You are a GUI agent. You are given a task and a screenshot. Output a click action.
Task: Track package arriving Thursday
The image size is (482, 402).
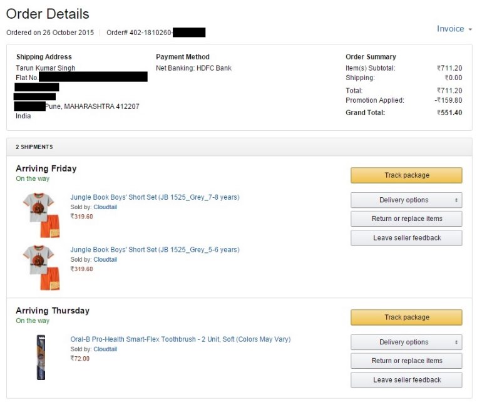tap(406, 317)
